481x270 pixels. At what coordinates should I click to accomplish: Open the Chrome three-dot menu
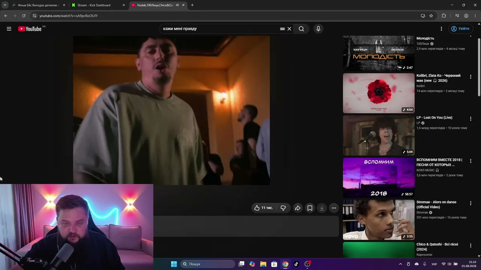coord(475,16)
